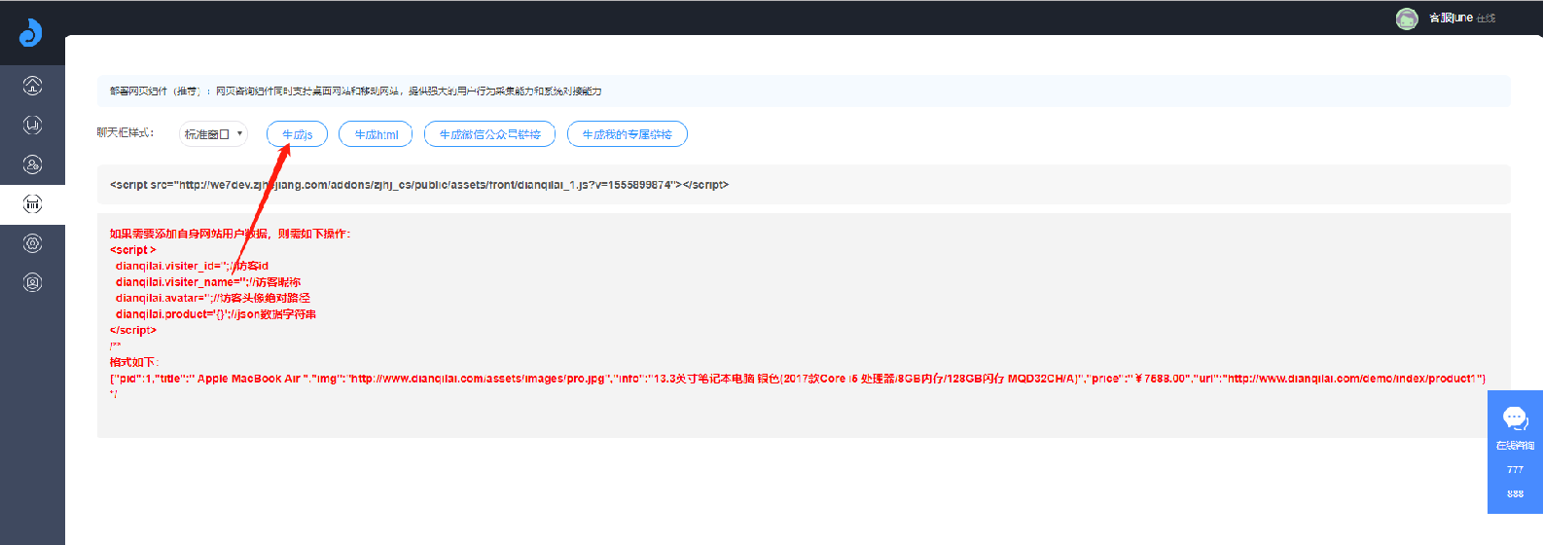
Task: Click the 在线咨询 label on the floating widget
Action: click(x=1515, y=445)
